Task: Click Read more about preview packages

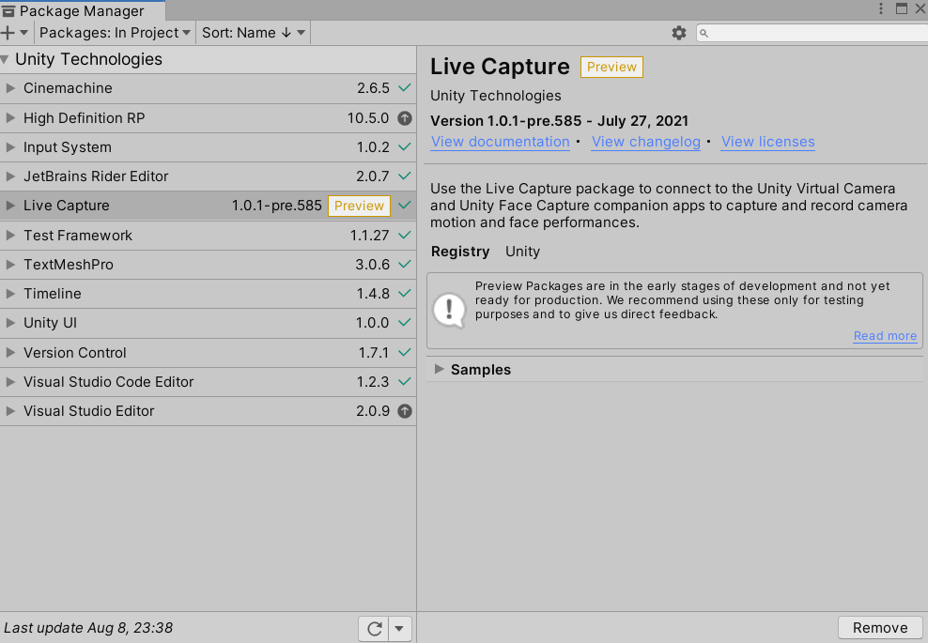Action: [x=885, y=336]
